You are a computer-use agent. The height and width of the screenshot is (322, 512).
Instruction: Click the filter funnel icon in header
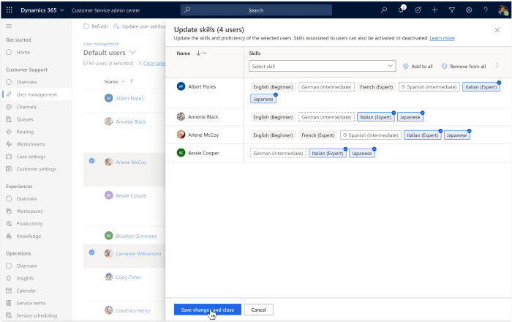(452, 10)
